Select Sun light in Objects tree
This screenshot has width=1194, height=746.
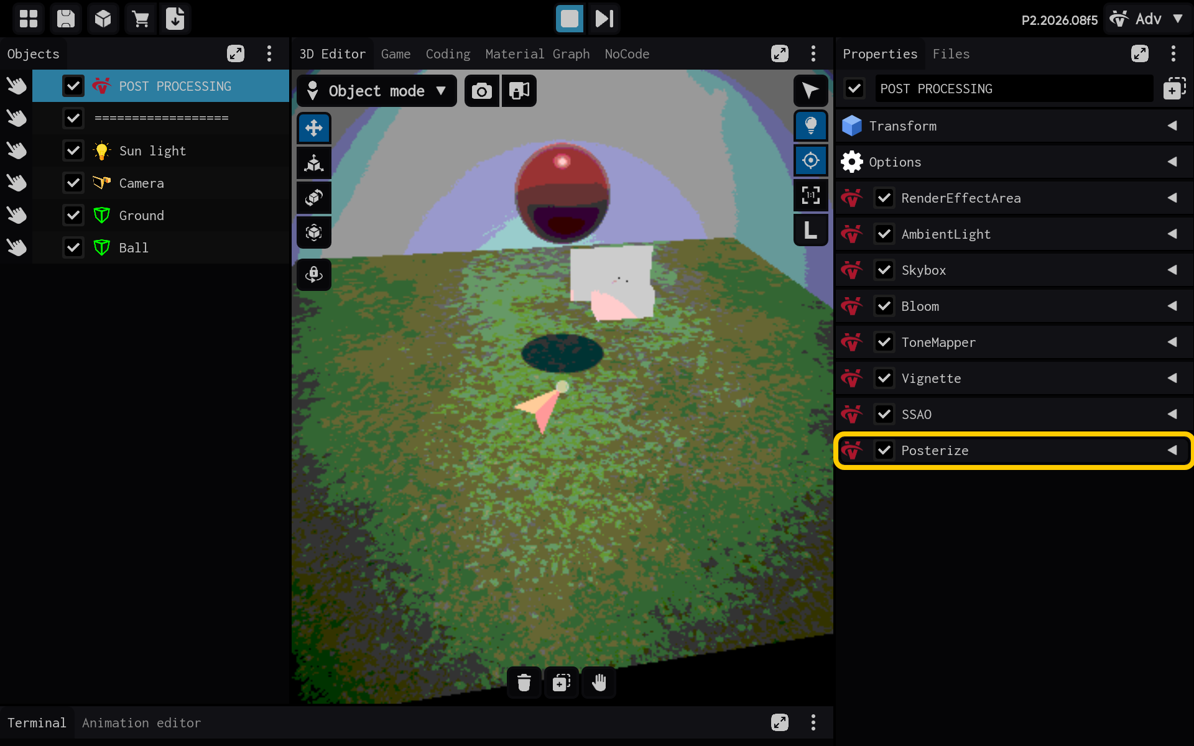pos(160,150)
